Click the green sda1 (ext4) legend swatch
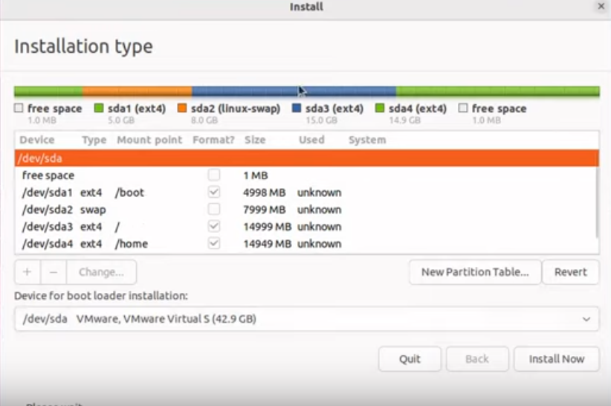Image resolution: width=611 pixels, height=406 pixels. [99, 109]
